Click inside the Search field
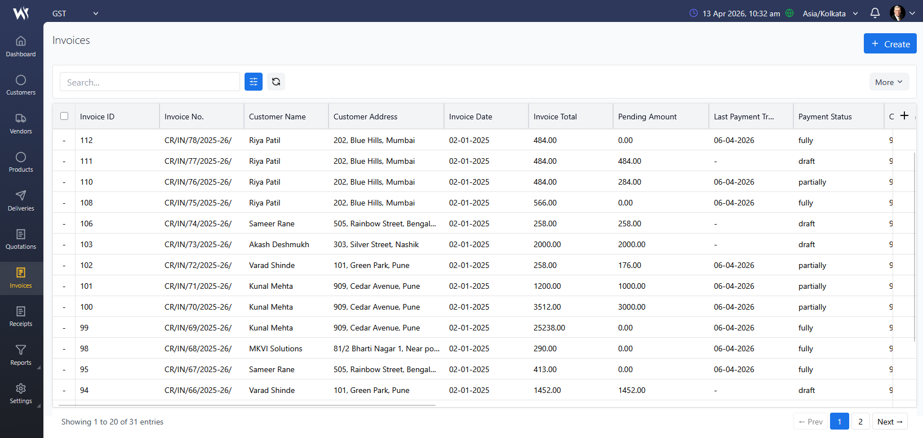 150,82
